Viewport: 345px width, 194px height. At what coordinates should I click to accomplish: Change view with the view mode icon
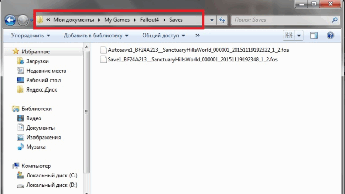pyautogui.click(x=289, y=36)
